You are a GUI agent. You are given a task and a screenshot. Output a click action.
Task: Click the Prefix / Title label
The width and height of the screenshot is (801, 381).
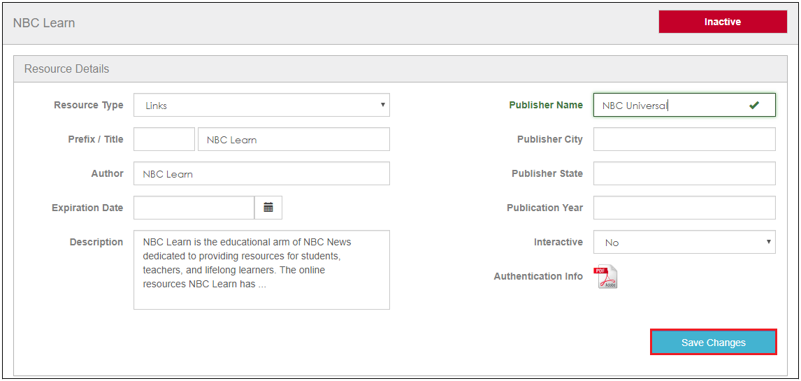pos(96,139)
